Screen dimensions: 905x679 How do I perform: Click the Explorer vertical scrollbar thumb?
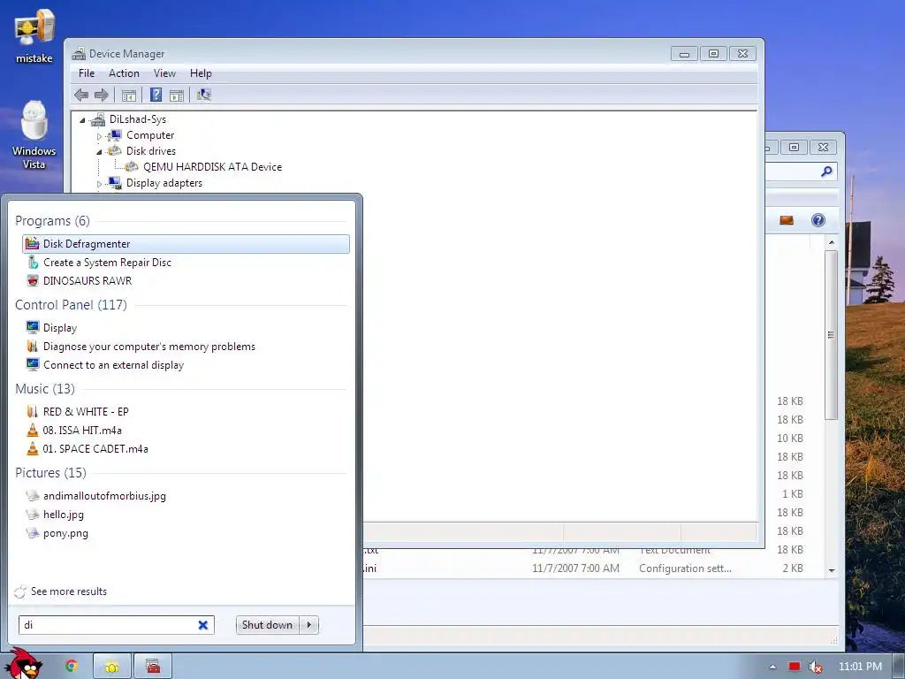coord(831,334)
